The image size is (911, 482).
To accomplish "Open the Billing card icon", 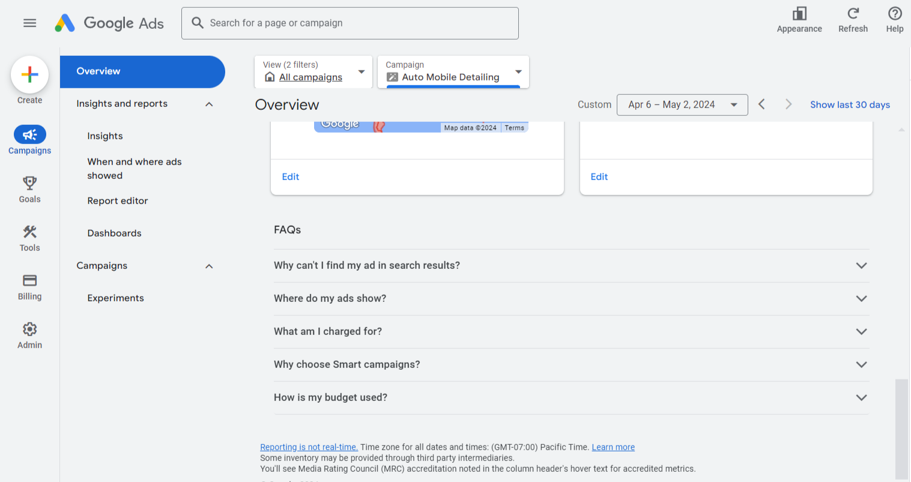I will 29,280.
